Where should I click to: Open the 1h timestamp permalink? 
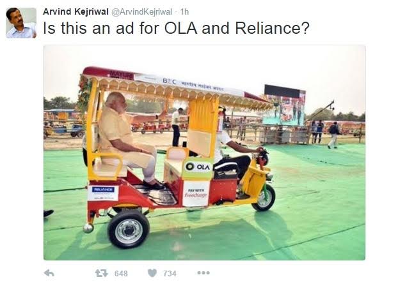(x=184, y=11)
